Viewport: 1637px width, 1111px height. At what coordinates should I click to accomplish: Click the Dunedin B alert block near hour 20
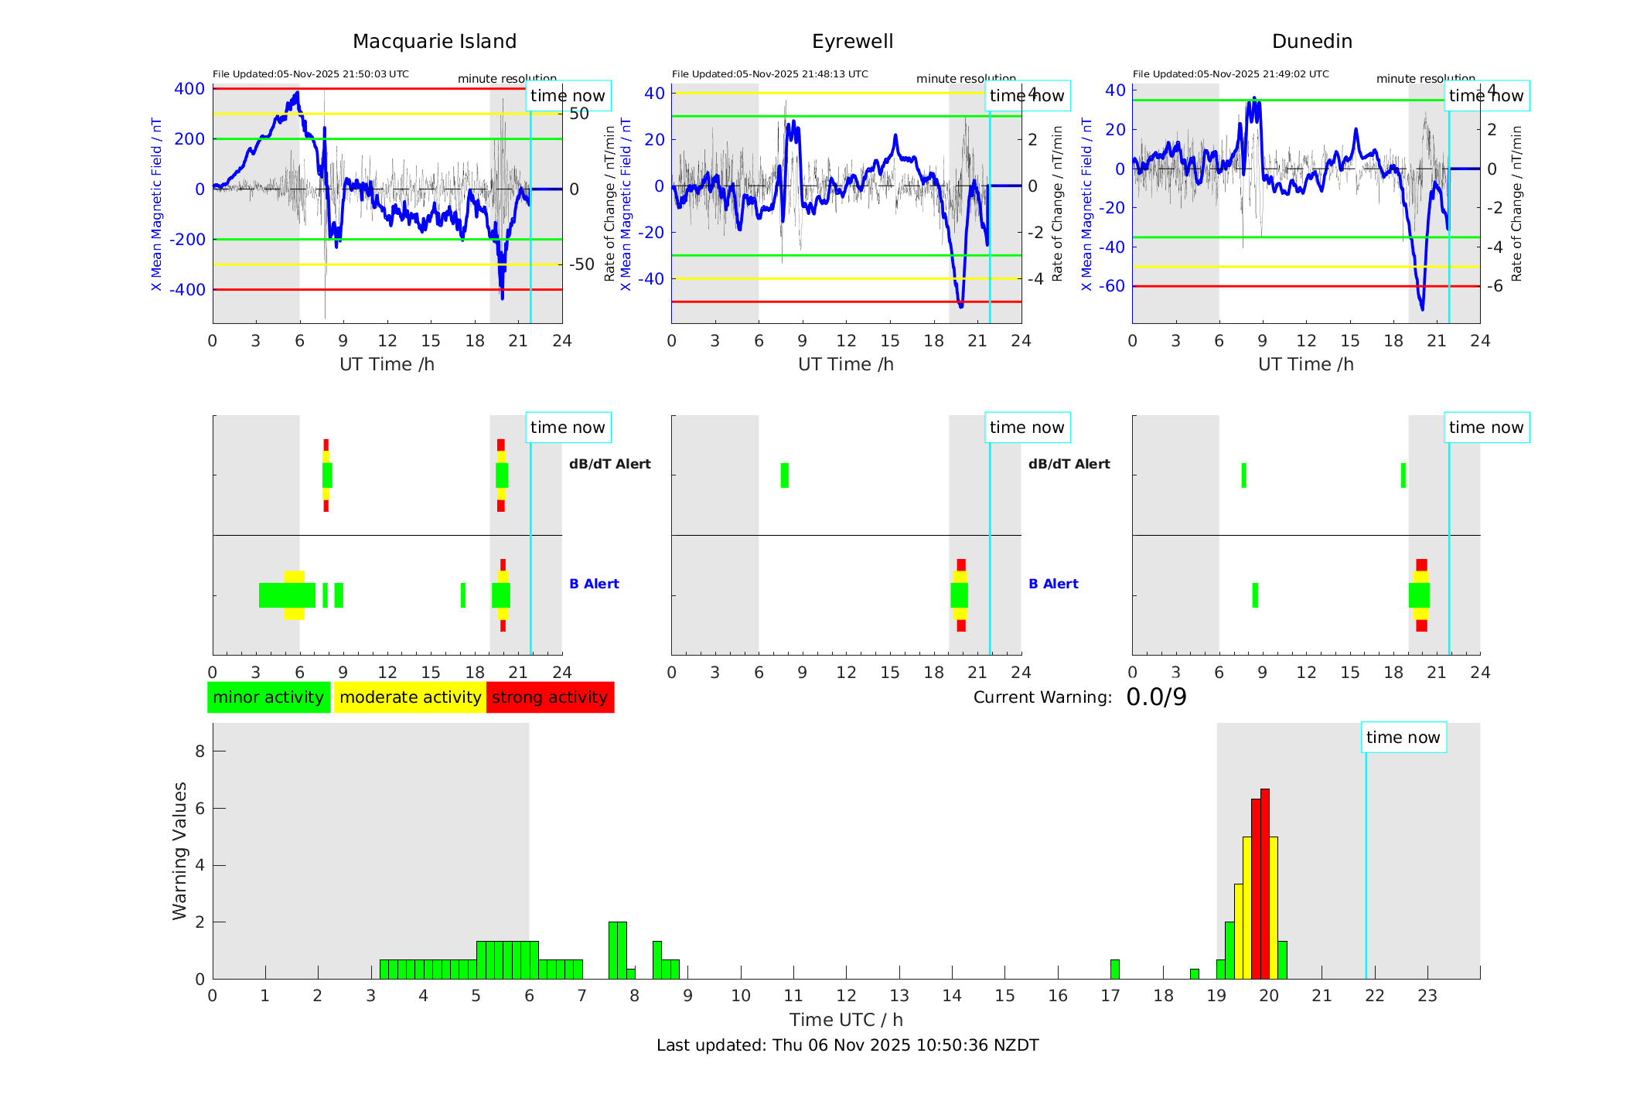1420,595
